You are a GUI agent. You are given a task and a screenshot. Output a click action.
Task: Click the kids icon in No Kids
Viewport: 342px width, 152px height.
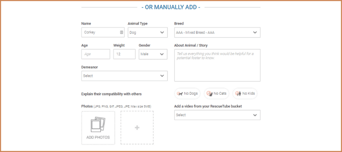(238, 93)
